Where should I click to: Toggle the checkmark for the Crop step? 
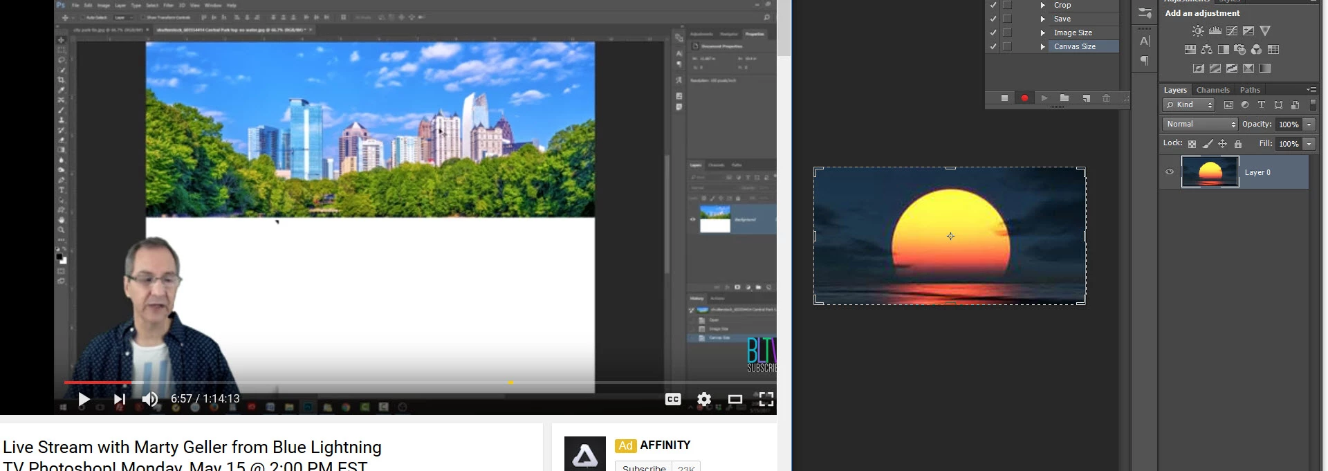click(x=993, y=5)
